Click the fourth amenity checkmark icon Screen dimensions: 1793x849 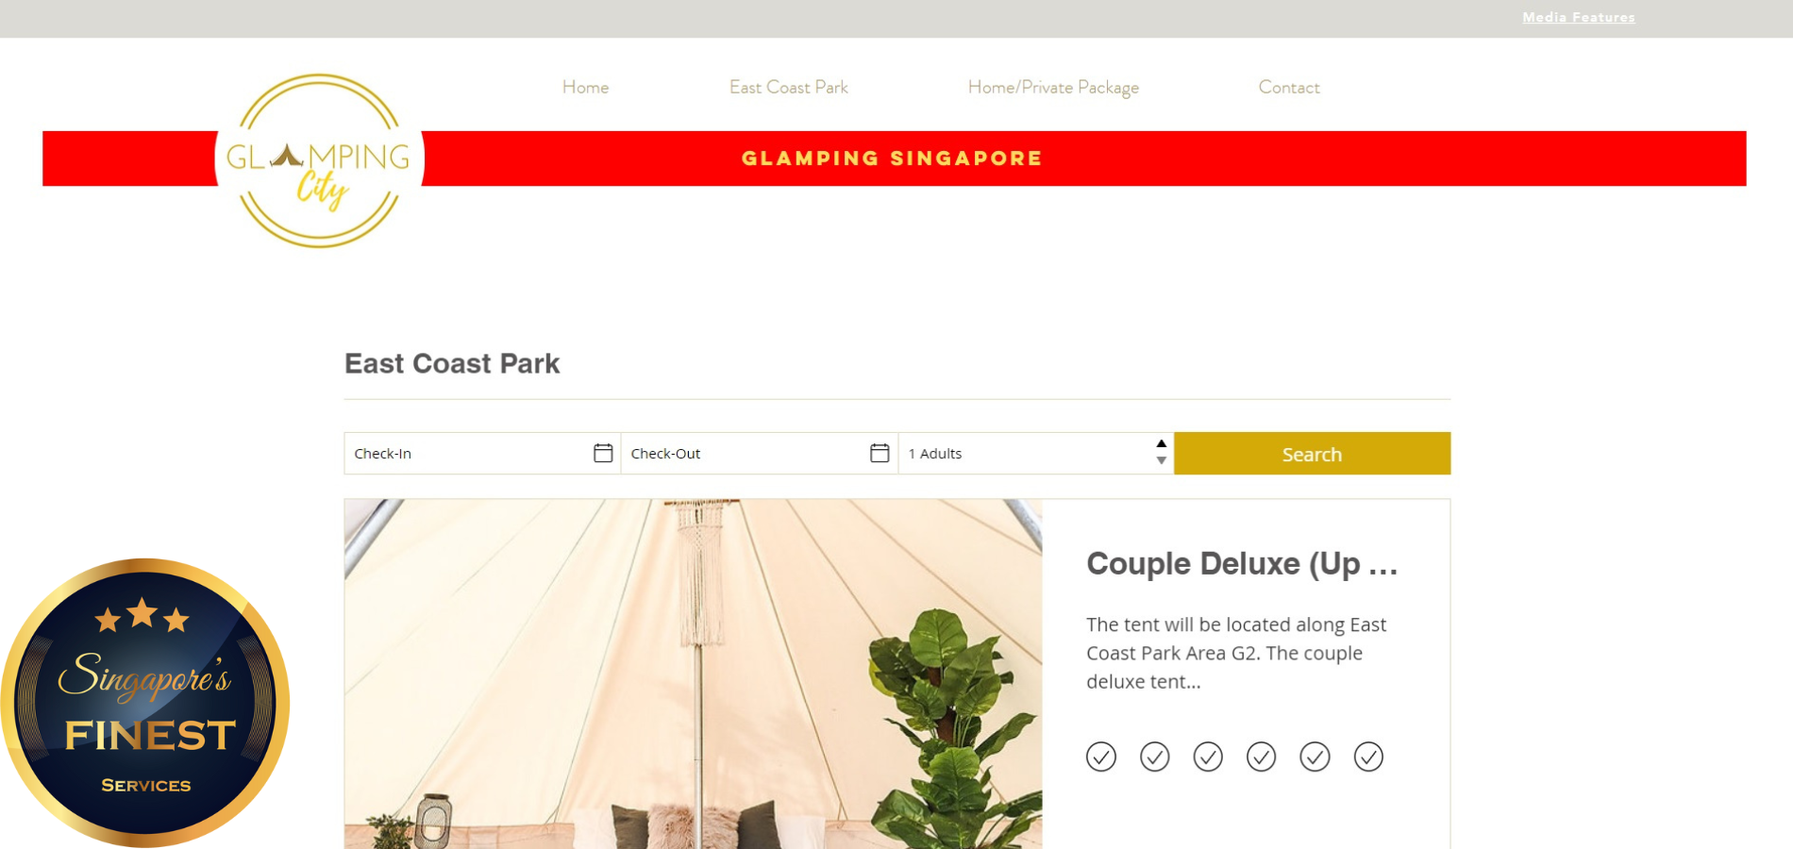point(1262,757)
